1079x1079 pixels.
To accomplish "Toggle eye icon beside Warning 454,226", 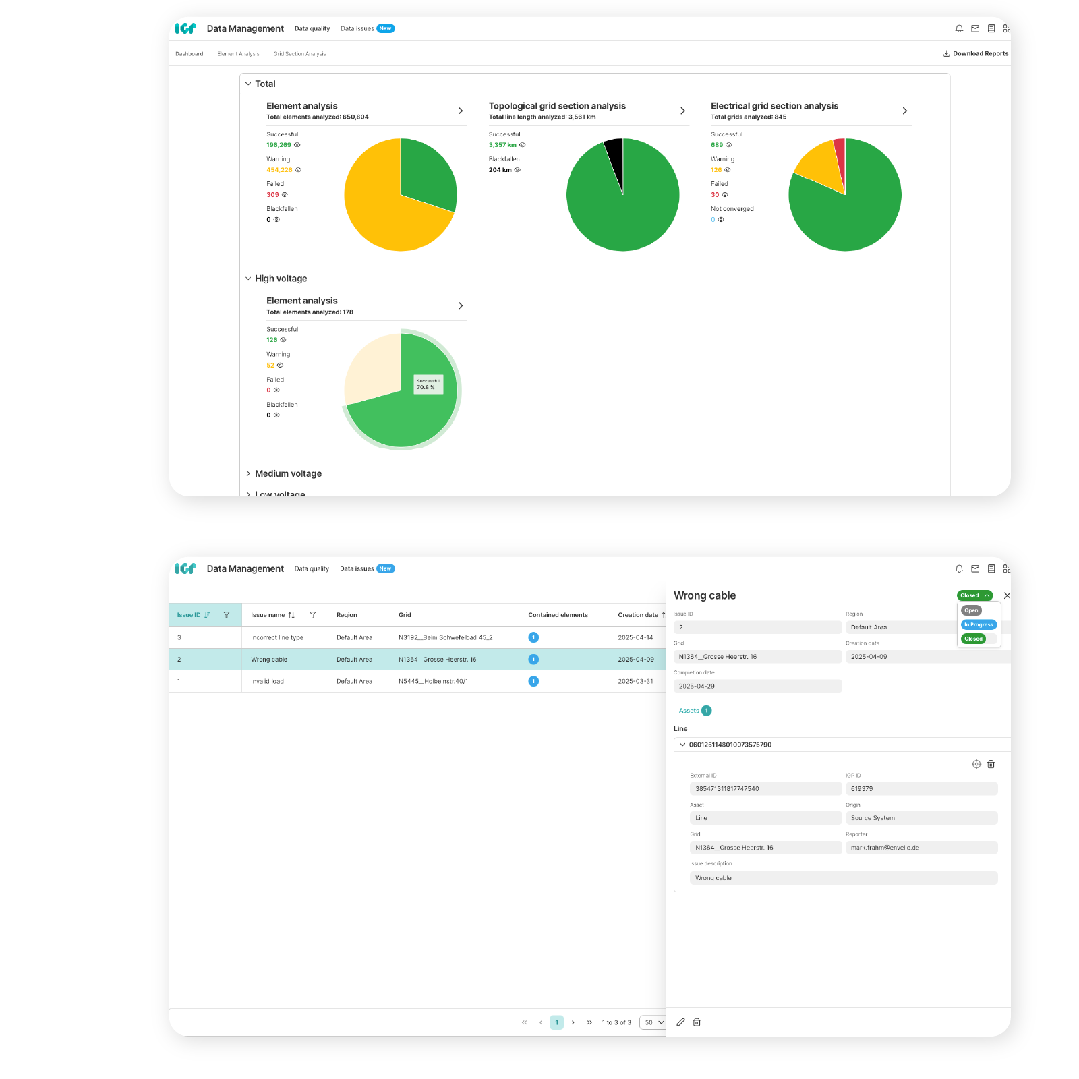I will pyautogui.click(x=298, y=170).
